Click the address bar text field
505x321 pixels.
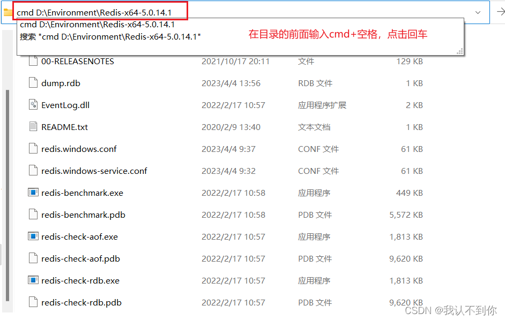tap(245, 12)
